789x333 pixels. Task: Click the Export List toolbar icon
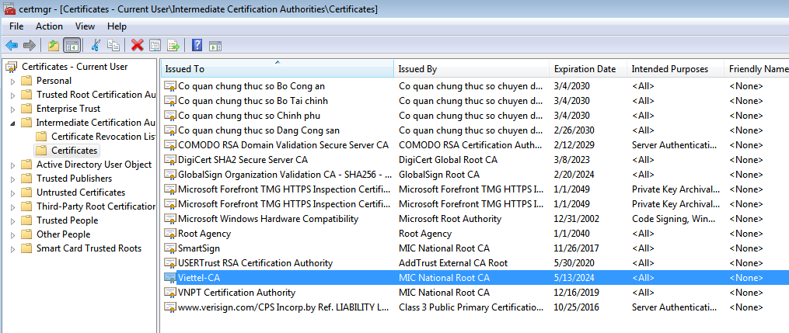173,46
